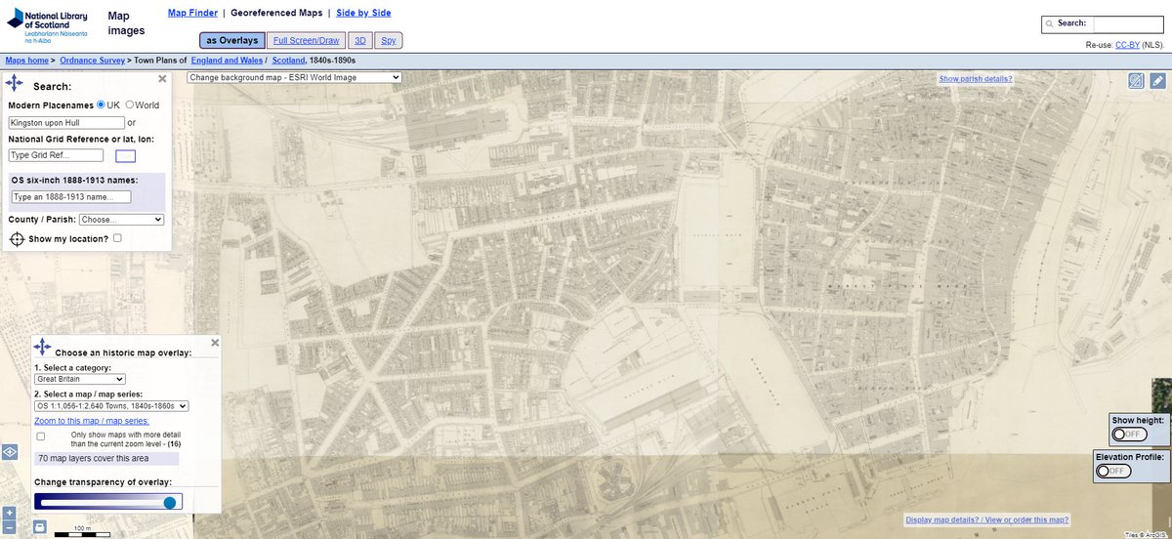Click the National Library of Scotland logo

pyautogui.click(x=49, y=26)
